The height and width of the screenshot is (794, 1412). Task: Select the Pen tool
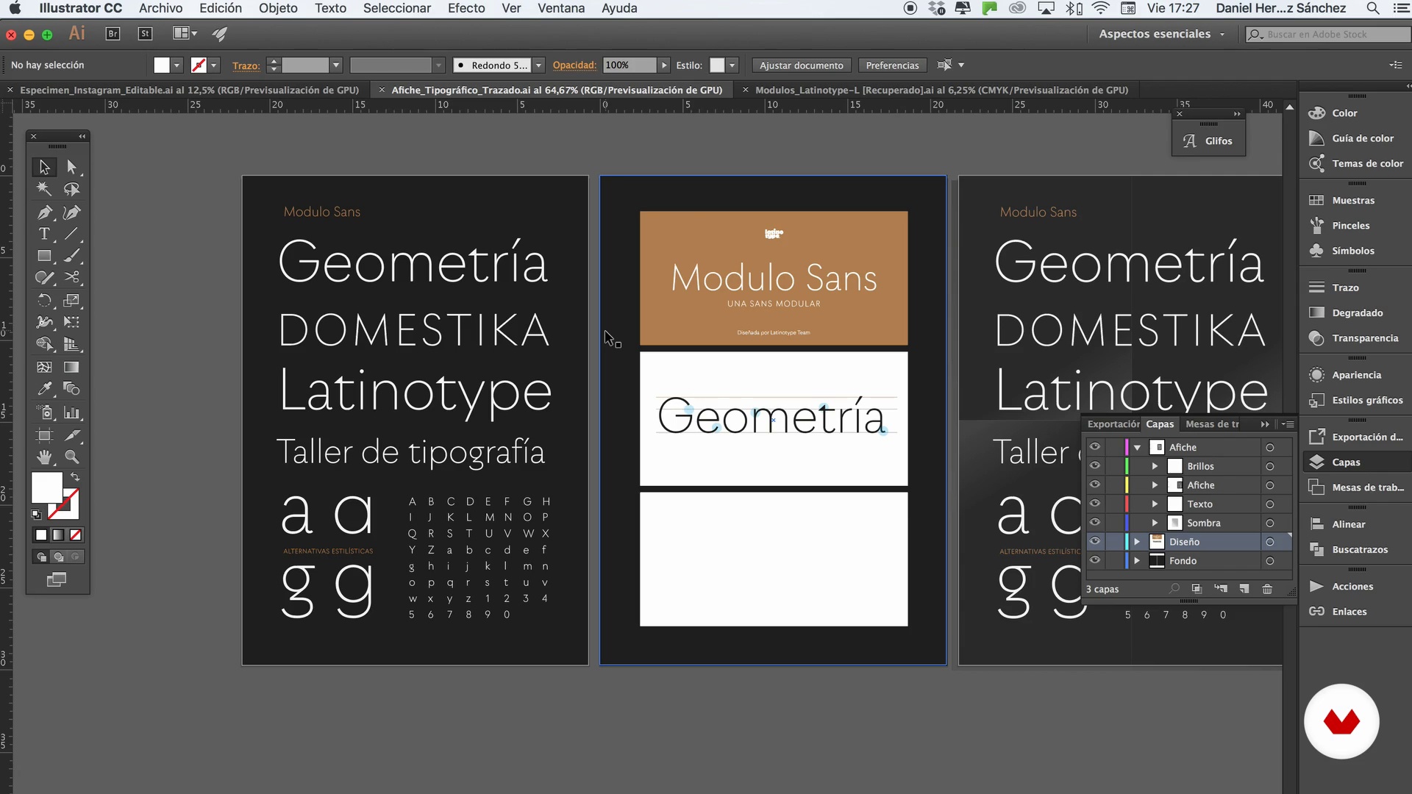44,212
